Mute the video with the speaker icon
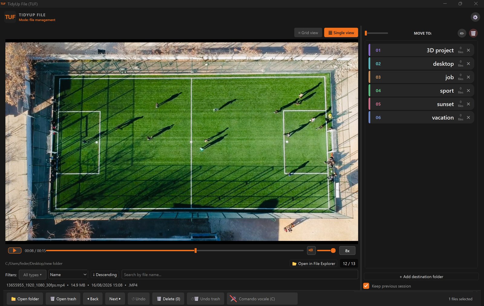Image resolution: width=484 pixels, height=306 pixels. coord(311,250)
